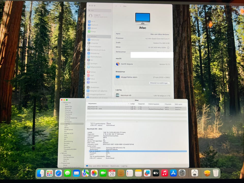
Task: Select NVMExpress in hardware list
Action: click(x=69, y=130)
